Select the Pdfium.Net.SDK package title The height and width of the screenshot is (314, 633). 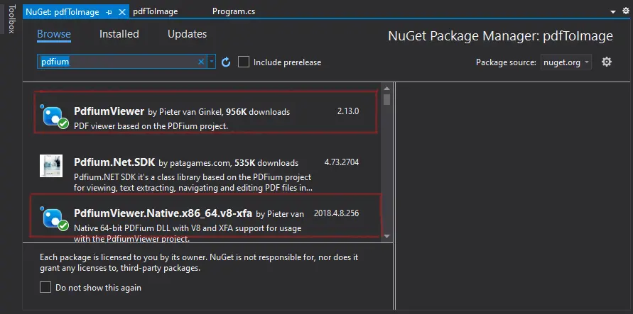pos(114,162)
